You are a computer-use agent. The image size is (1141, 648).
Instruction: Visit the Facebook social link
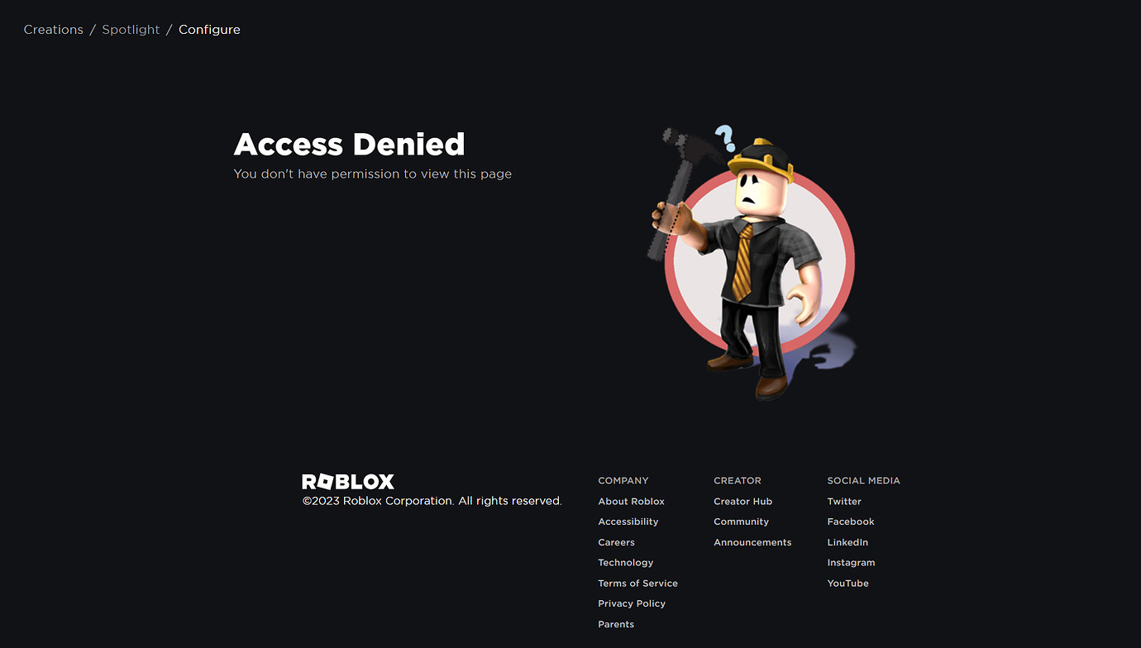(x=851, y=522)
